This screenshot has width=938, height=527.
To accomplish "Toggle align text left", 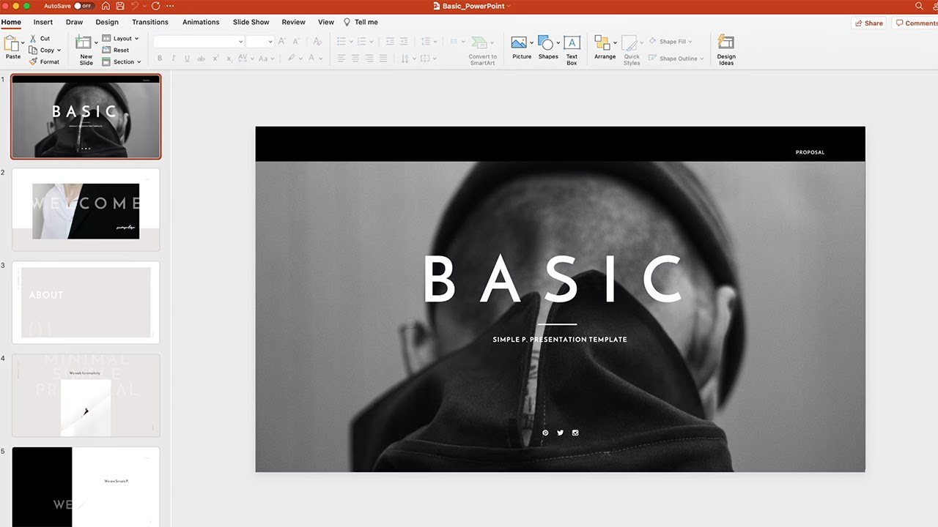I will 341,59.
